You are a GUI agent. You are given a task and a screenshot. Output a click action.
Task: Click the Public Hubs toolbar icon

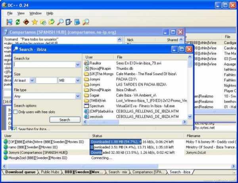(10, 22)
